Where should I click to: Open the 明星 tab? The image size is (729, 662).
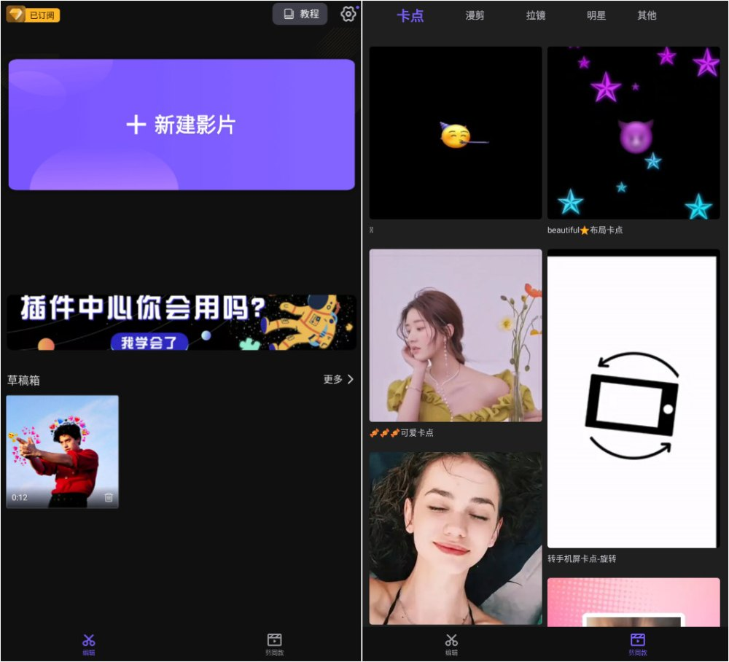[596, 15]
